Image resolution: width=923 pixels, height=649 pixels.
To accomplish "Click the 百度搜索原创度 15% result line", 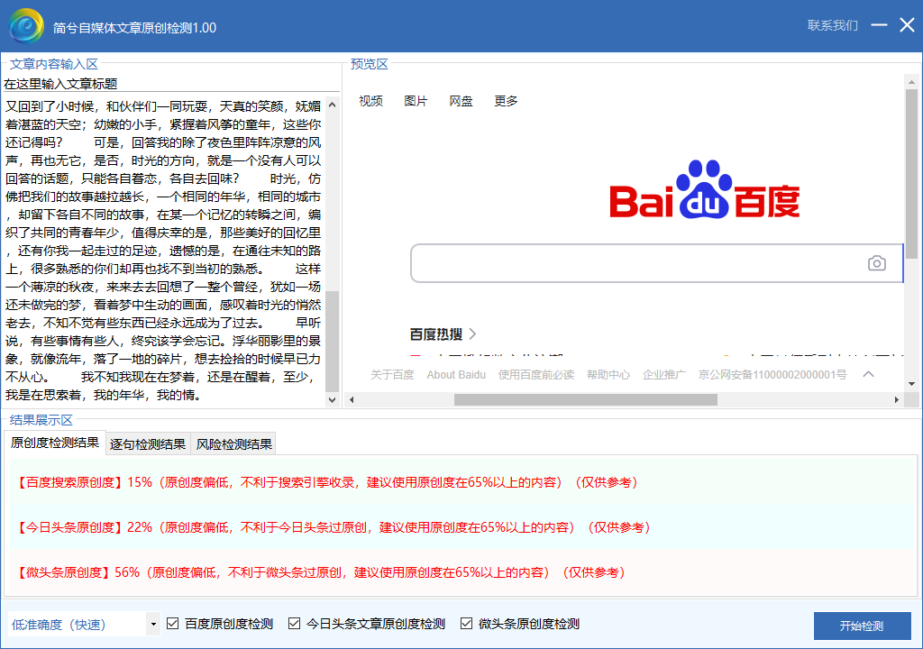I will [x=326, y=482].
